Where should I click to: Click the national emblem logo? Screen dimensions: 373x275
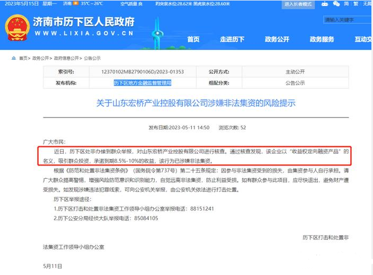coord(17,28)
